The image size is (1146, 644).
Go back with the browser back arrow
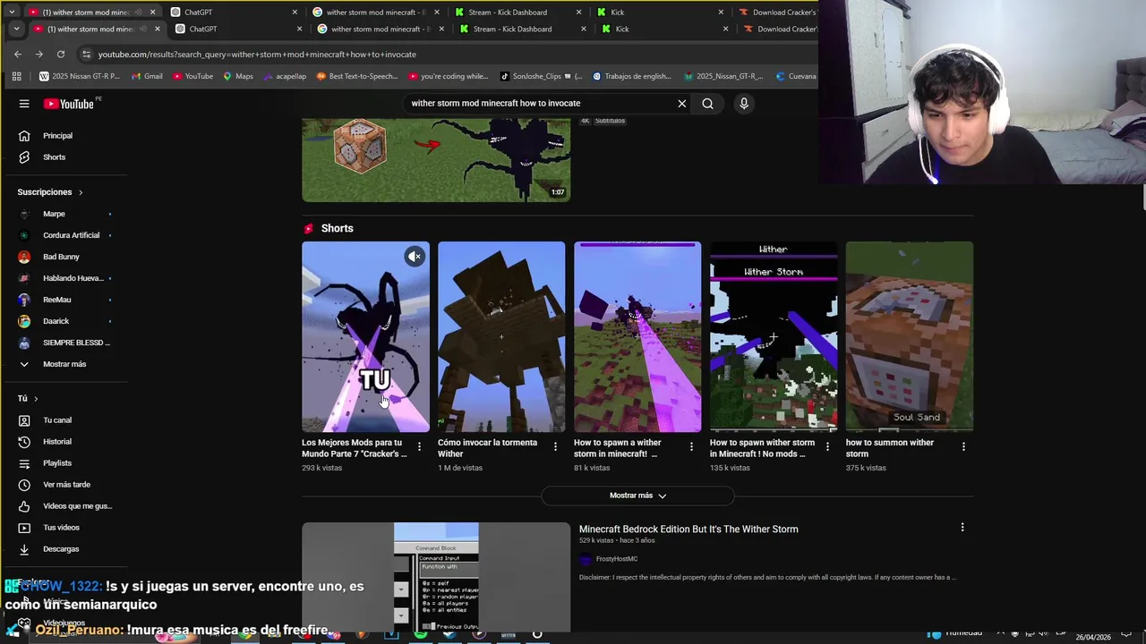coord(18,54)
